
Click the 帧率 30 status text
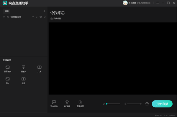[x=158, y=116]
